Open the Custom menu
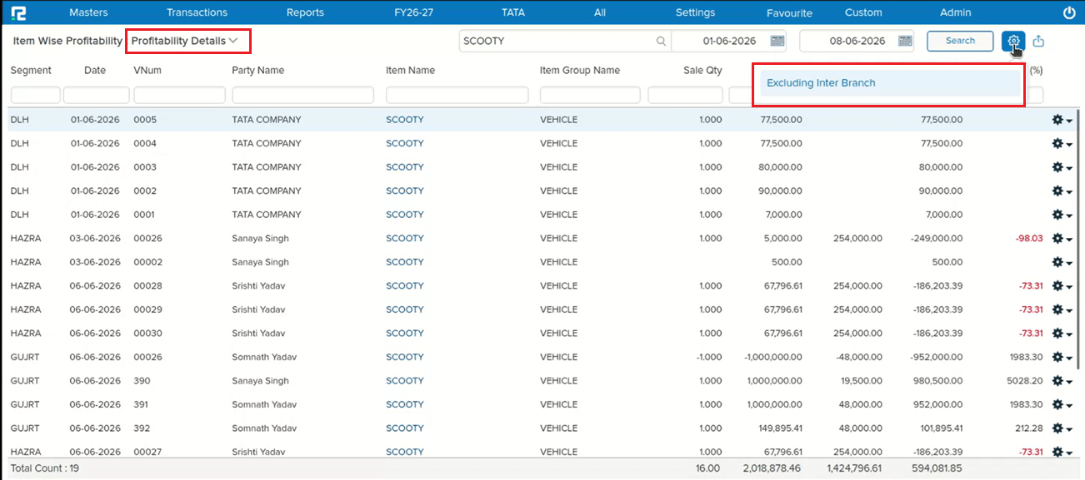Screen dimensions: 1085x480 (x=863, y=12)
